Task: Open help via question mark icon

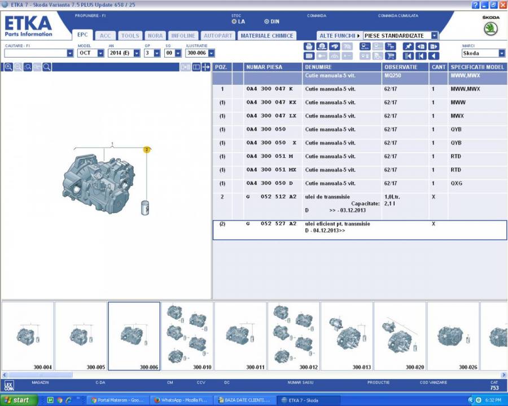Action: coord(475,5)
